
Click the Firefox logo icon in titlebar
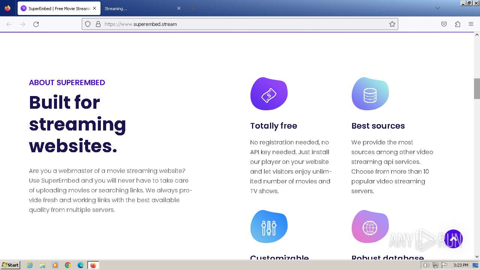coord(7,8)
